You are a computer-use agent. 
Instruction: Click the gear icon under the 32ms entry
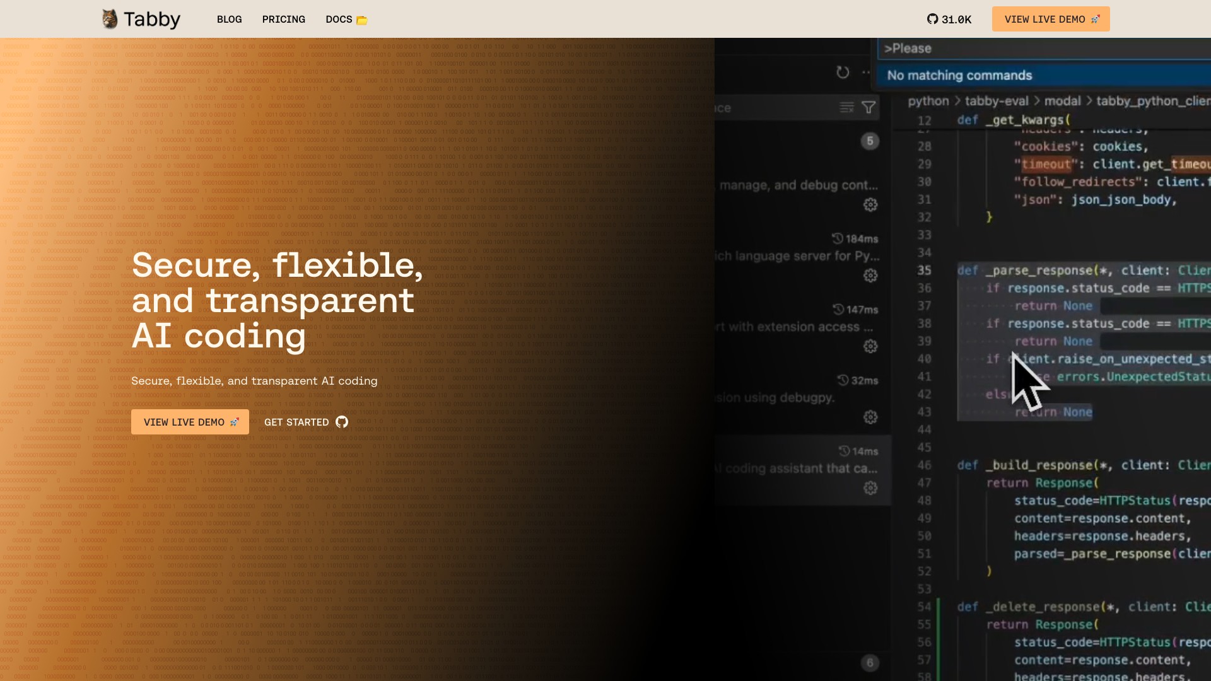(870, 417)
